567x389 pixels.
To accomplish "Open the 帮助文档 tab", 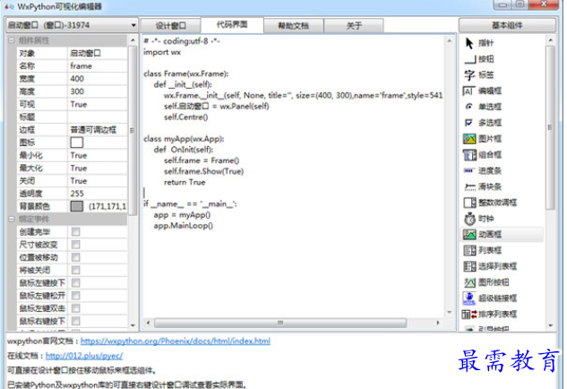I will click(293, 26).
